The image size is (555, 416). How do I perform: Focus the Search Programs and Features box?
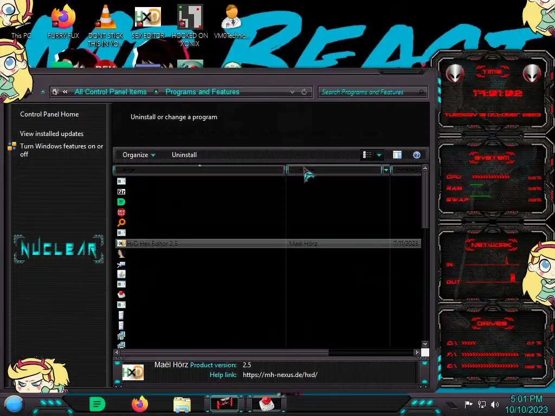(372, 92)
